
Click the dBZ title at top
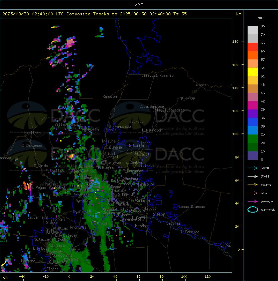pyautogui.click(x=139, y=5)
